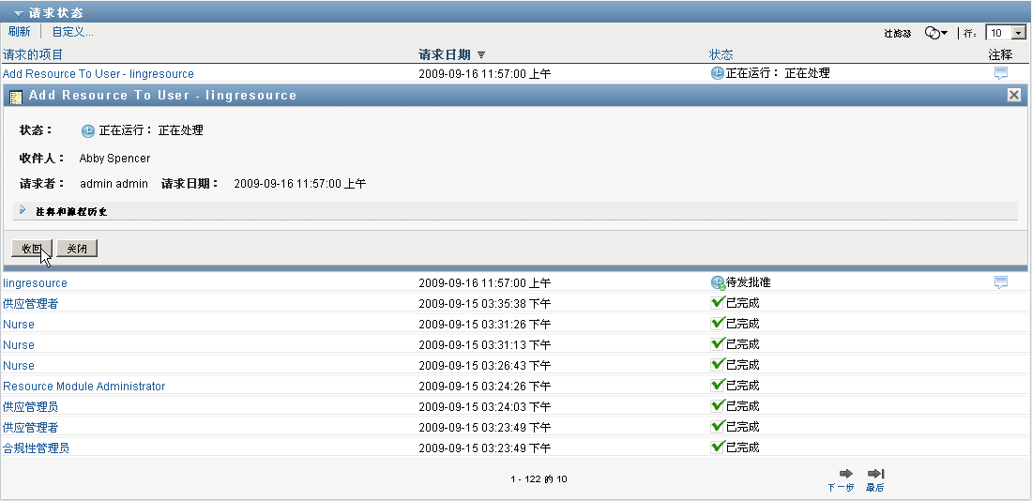Click comment icon for lingresource row
The image size is (1032, 501).
(1001, 281)
